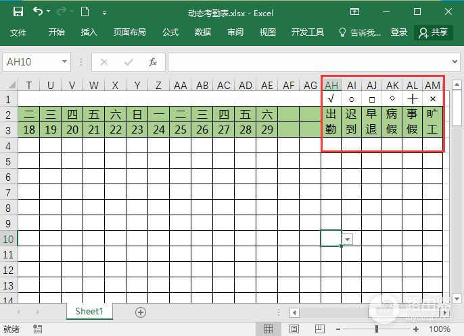Select the Sheet1 worksheet tab

point(89,311)
